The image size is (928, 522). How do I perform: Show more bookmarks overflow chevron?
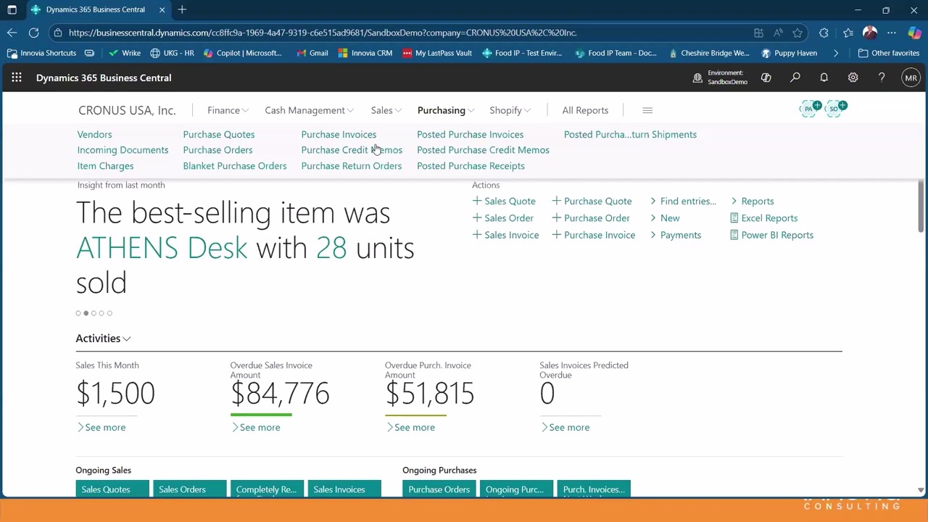836,53
